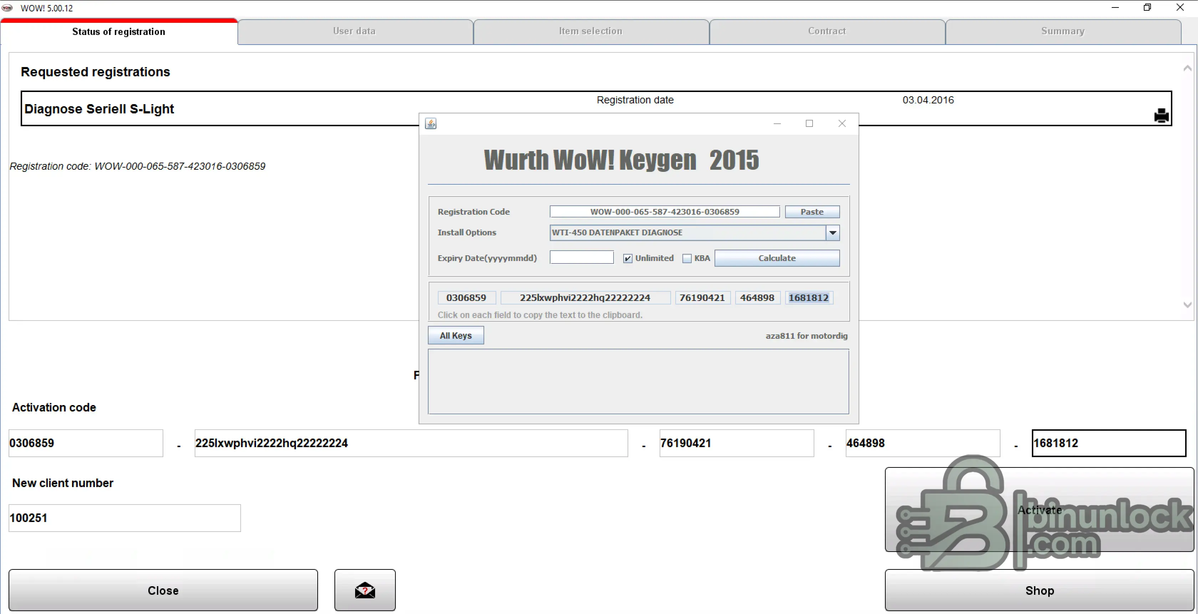Click the 'aza811 for motordig' credit text
1198x614 pixels.
pyautogui.click(x=807, y=336)
